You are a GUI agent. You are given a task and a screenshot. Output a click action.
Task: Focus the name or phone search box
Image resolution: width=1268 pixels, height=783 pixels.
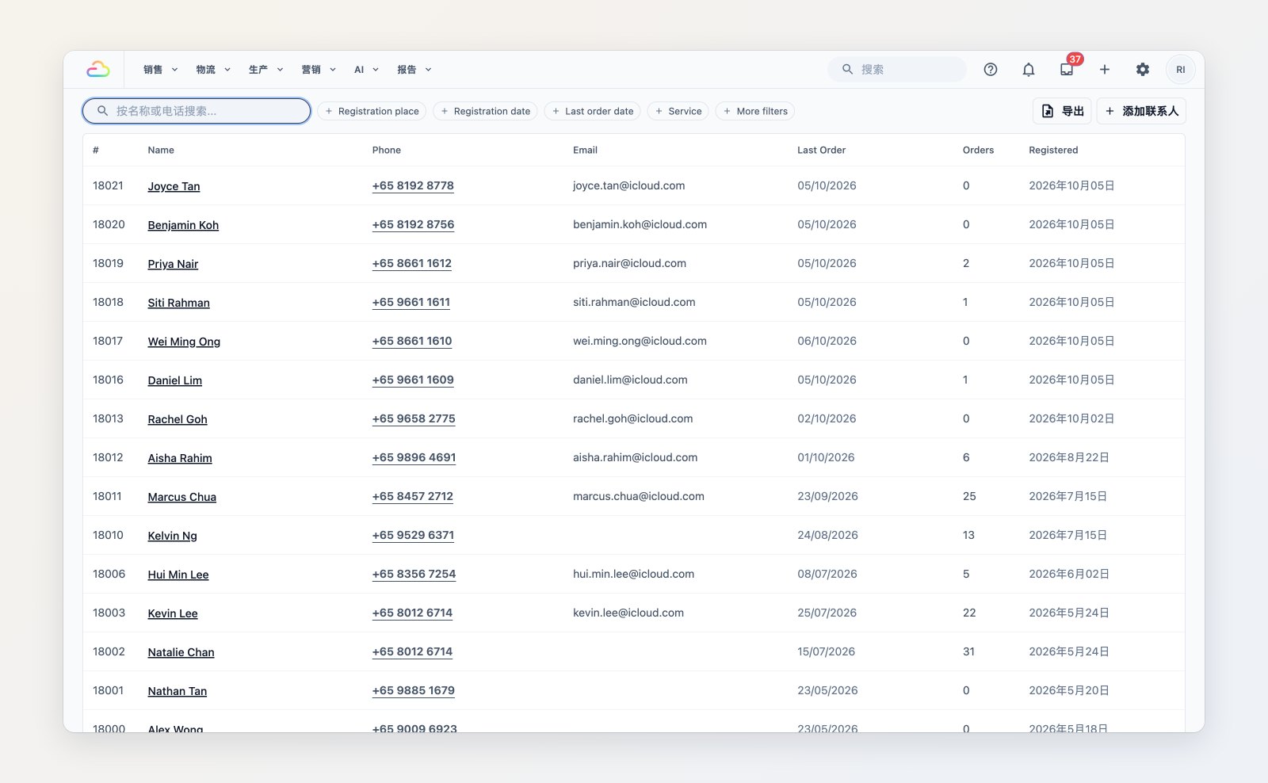197,111
